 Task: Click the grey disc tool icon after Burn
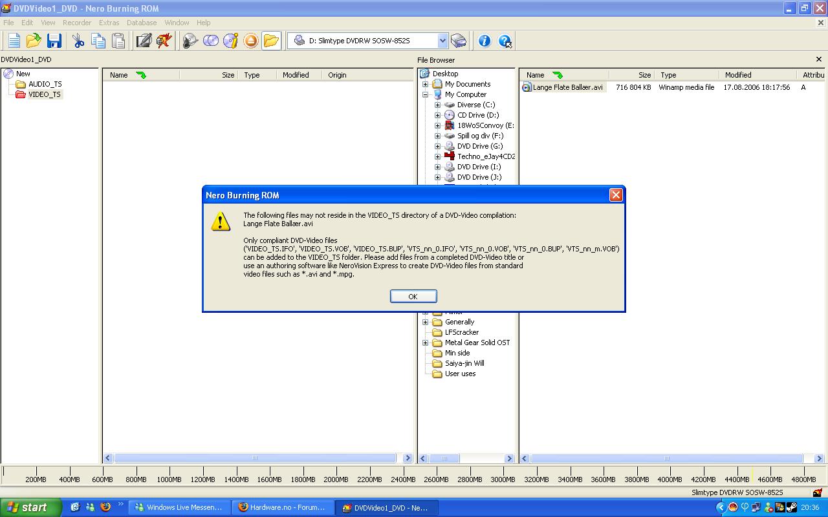[190, 41]
